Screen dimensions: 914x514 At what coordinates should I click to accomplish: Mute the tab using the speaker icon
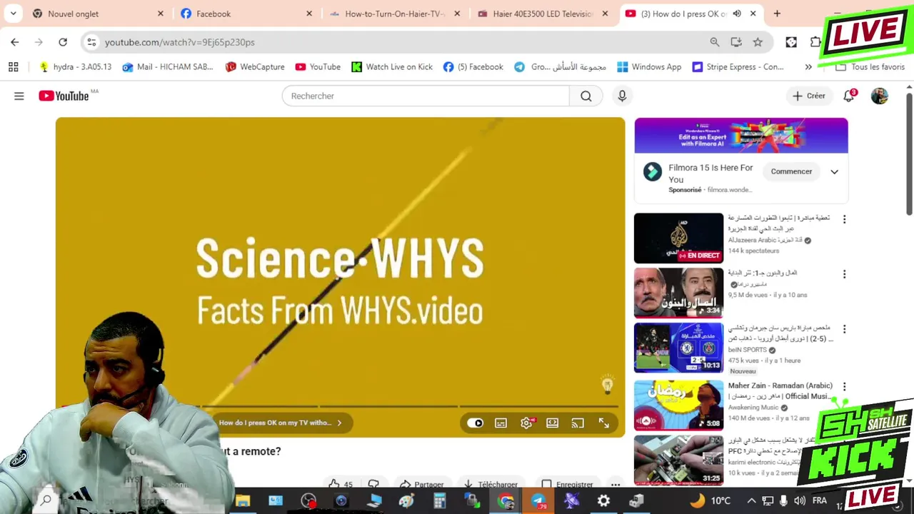pyautogui.click(x=737, y=14)
